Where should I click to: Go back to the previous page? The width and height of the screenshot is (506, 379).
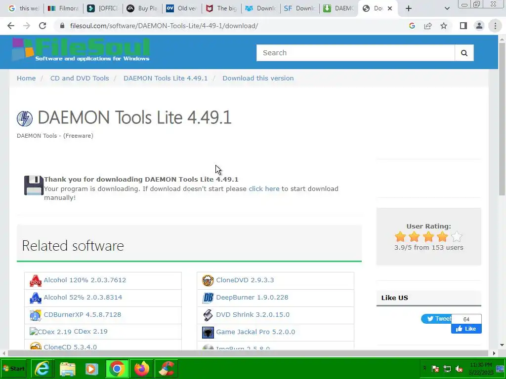[11, 26]
